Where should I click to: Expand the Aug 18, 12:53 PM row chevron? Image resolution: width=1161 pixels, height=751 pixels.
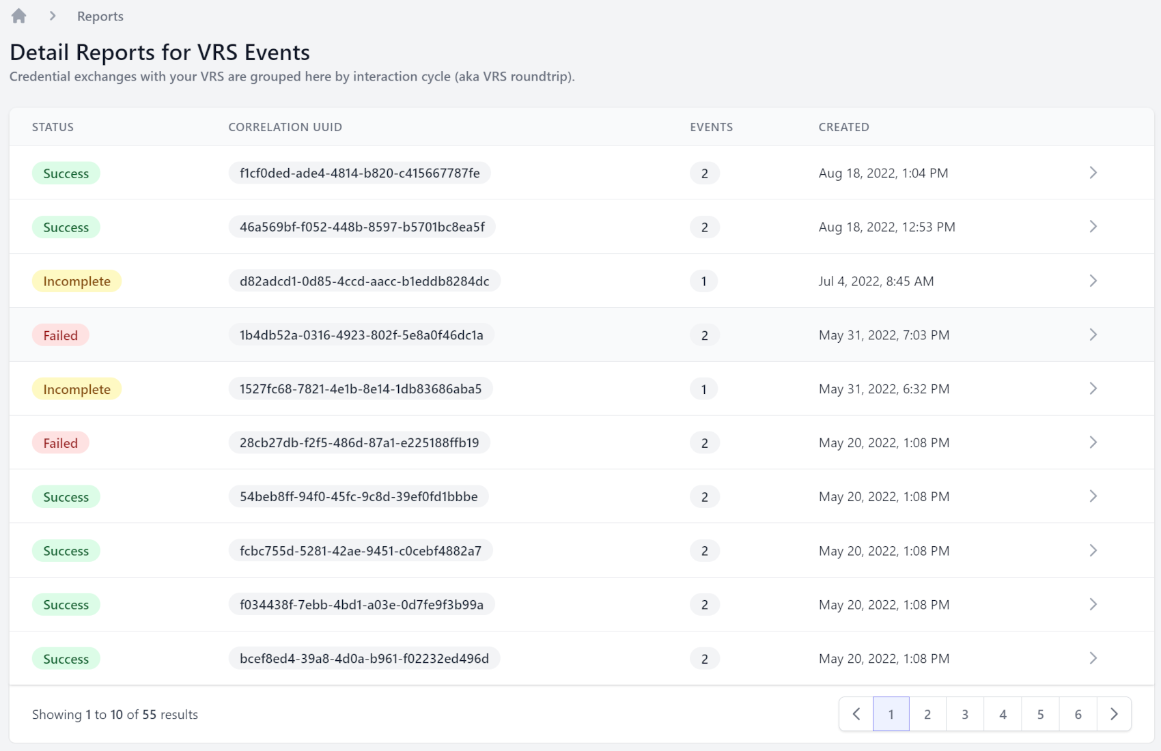point(1093,227)
